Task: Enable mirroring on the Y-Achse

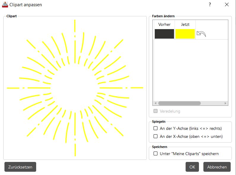Action: click(156, 128)
